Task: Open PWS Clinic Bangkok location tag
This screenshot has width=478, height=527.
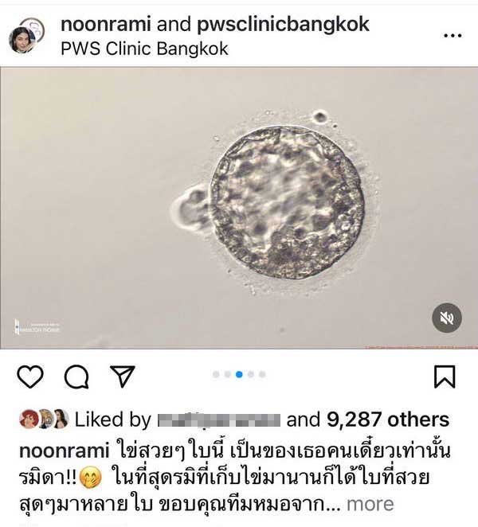Action: point(144,49)
